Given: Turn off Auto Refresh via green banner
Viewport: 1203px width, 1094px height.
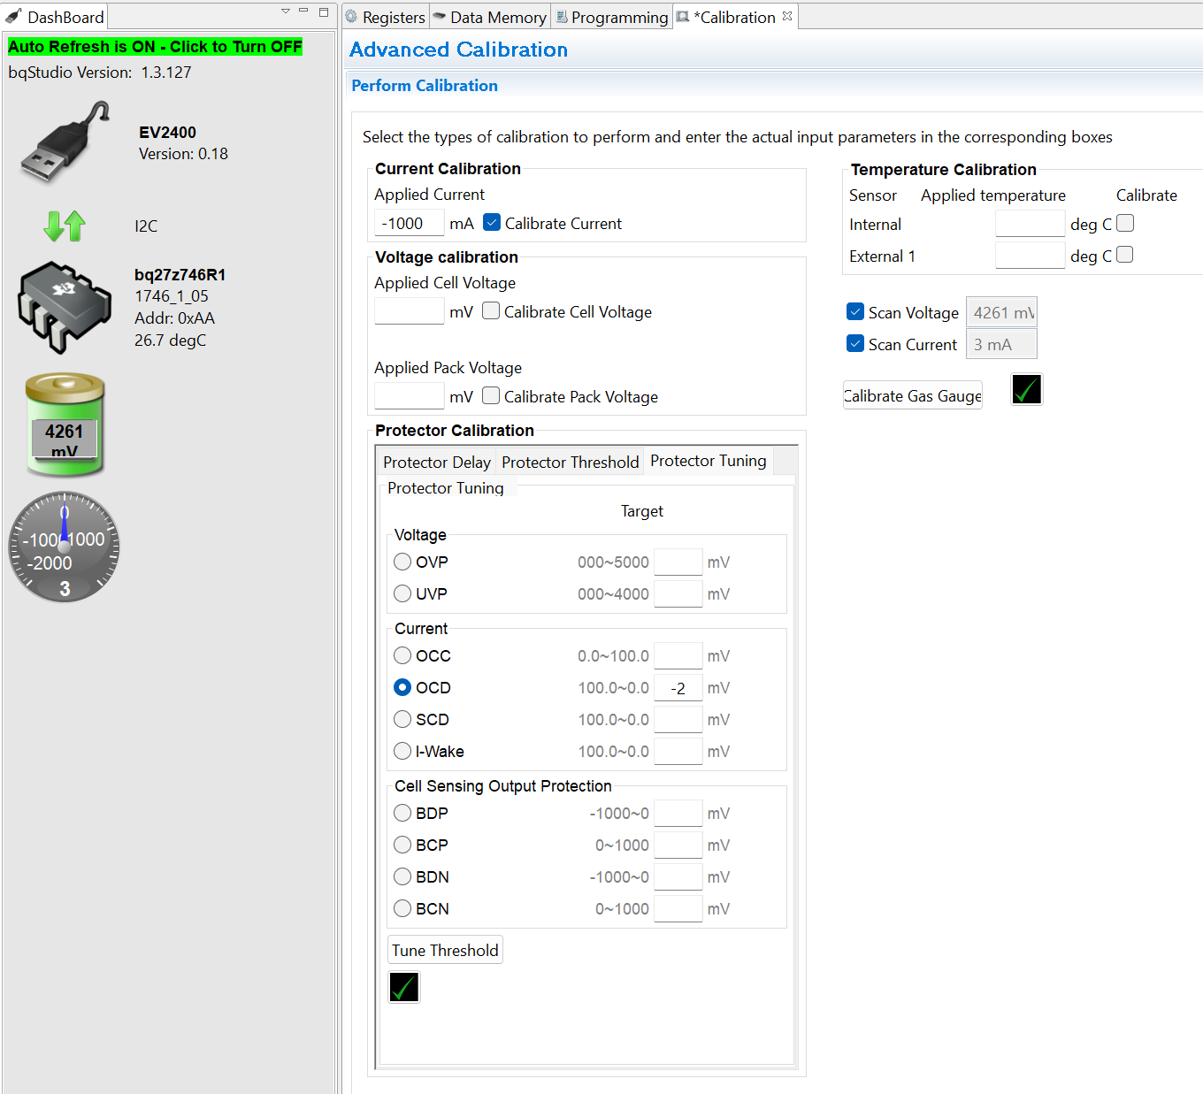Looking at the screenshot, I should pos(155,47).
